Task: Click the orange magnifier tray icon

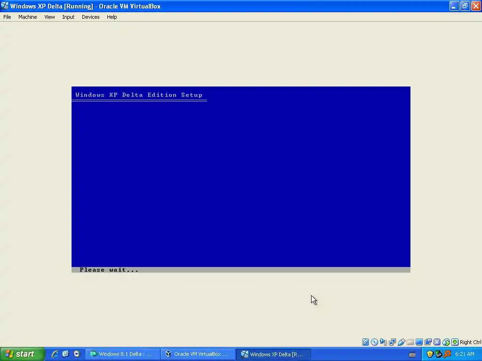Action: tap(448, 354)
